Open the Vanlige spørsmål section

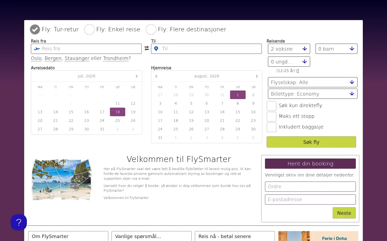coord(152,236)
